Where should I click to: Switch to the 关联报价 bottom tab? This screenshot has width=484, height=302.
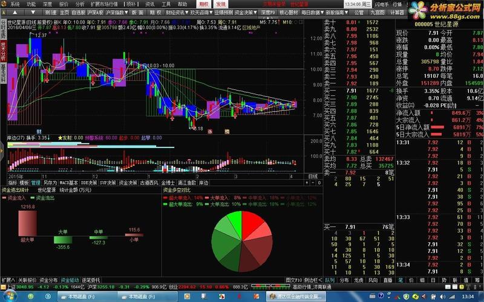27,280
